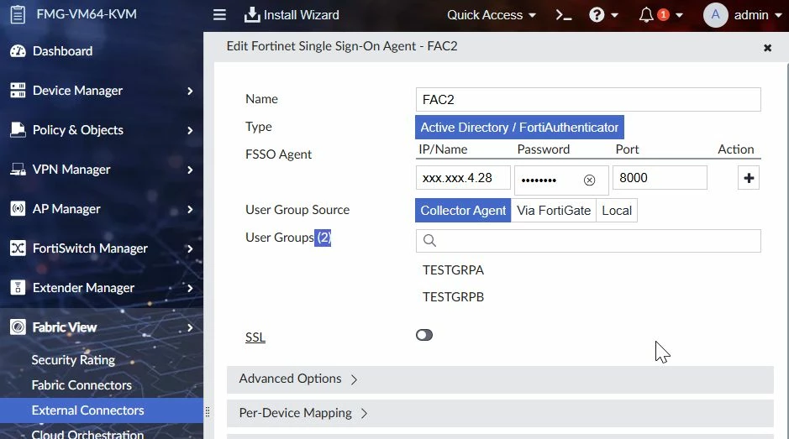The width and height of the screenshot is (789, 439).
Task: Expand the Policy & Objects submenu chevron
Action: tap(190, 130)
